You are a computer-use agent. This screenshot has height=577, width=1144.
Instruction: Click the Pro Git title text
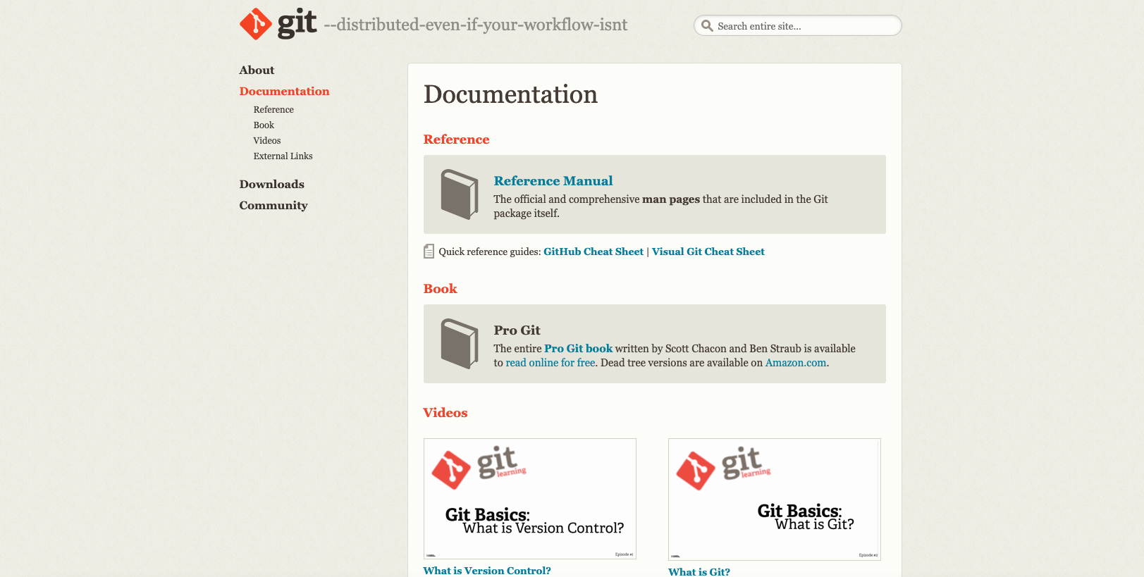coord(517,330)
